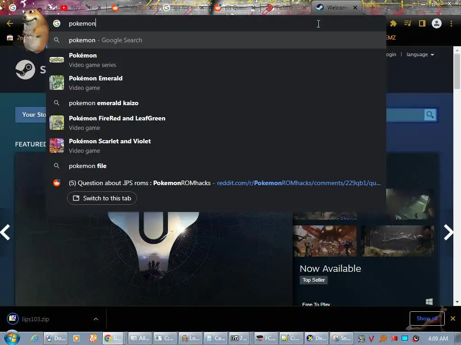The height and width of the screenshot is (345, 461).
Task: Show previous featured item with left arrow
Action: 5,232
